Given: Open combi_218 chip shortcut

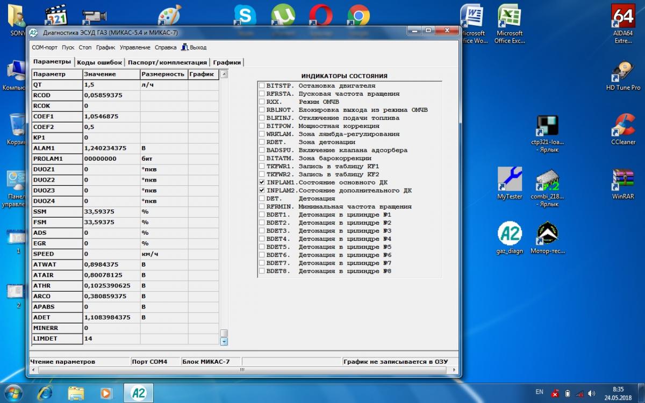Looking at the screenshot, I should pos(547,188).
